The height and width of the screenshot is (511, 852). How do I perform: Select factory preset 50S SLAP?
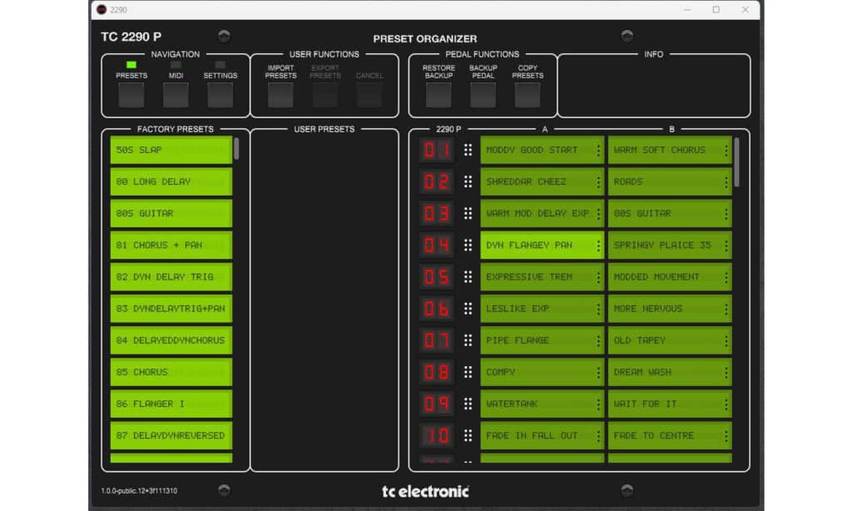coord(171,150)
